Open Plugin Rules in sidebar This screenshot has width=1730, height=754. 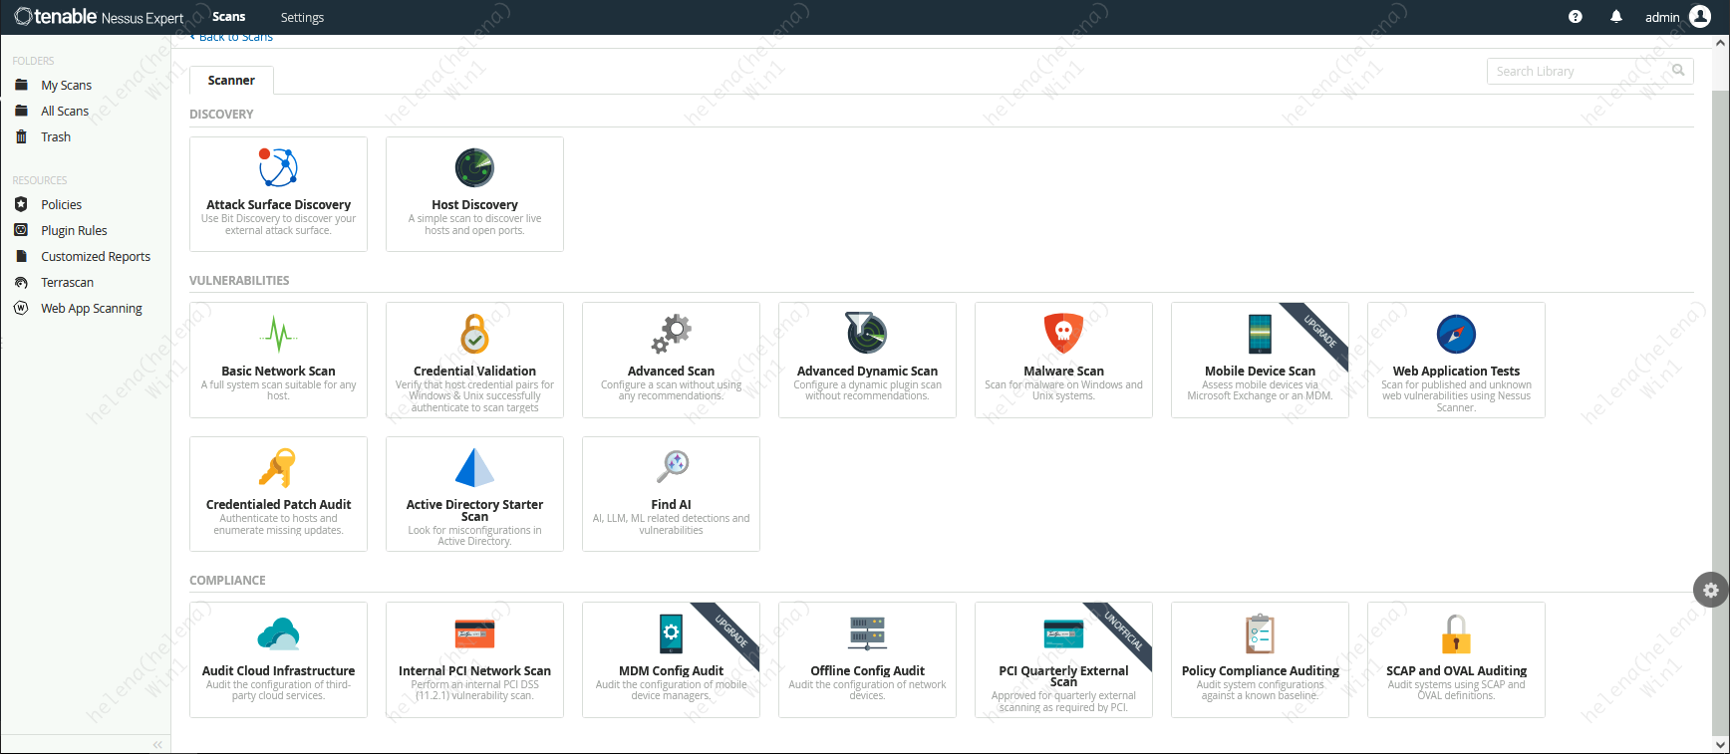click(74, 230)
